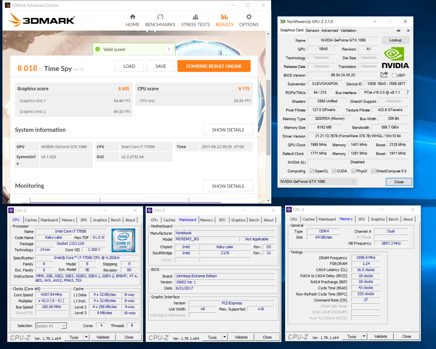Click the 3DMark scrollbar down arrow
436x349 pixels.
click(x=268, y=201)
